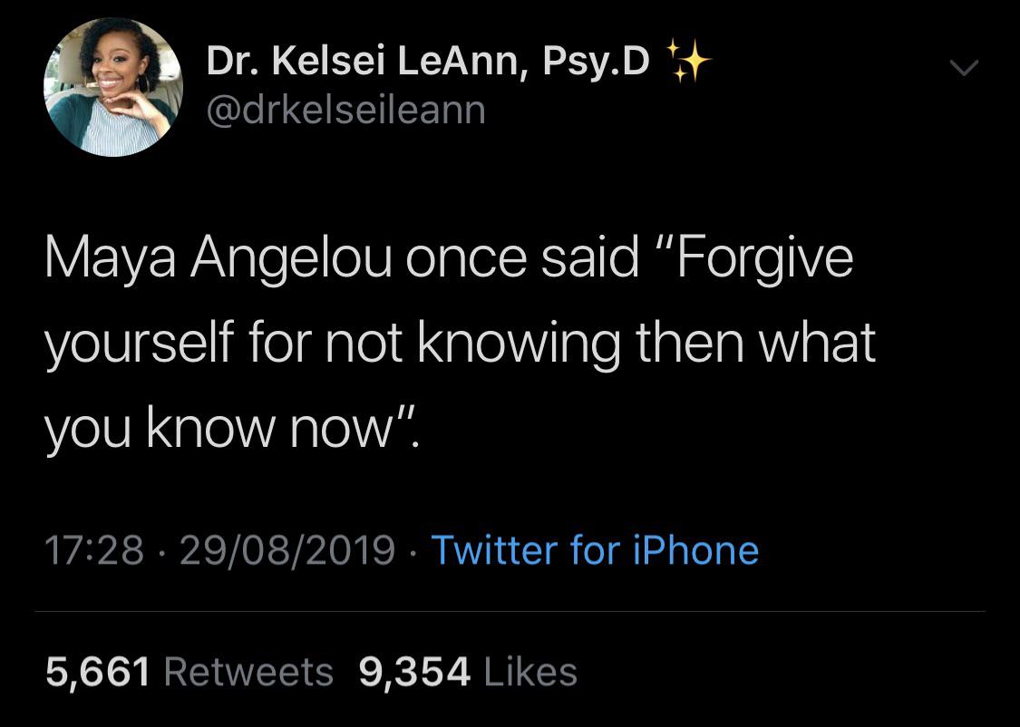Expand the tweet options chevron

(x=966, y=66)
